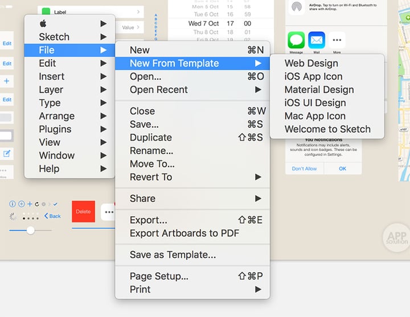Open the File menu
Image resolution: width=410 pixels, height=317 pixels.
[69, 50]
